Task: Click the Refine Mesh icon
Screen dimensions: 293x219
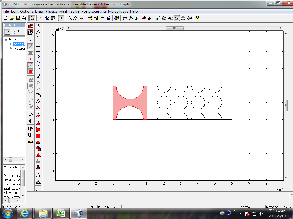Action: pos(75,18)
